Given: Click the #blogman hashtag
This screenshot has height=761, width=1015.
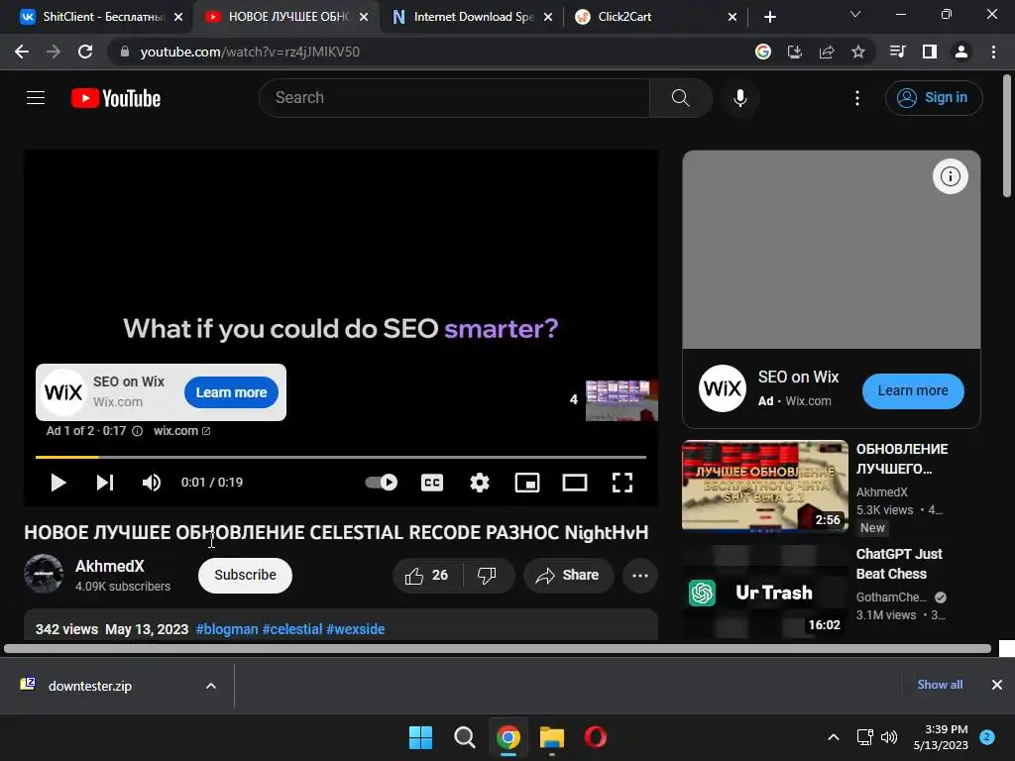Looking at the screenshot, I should tap(227, 629).
